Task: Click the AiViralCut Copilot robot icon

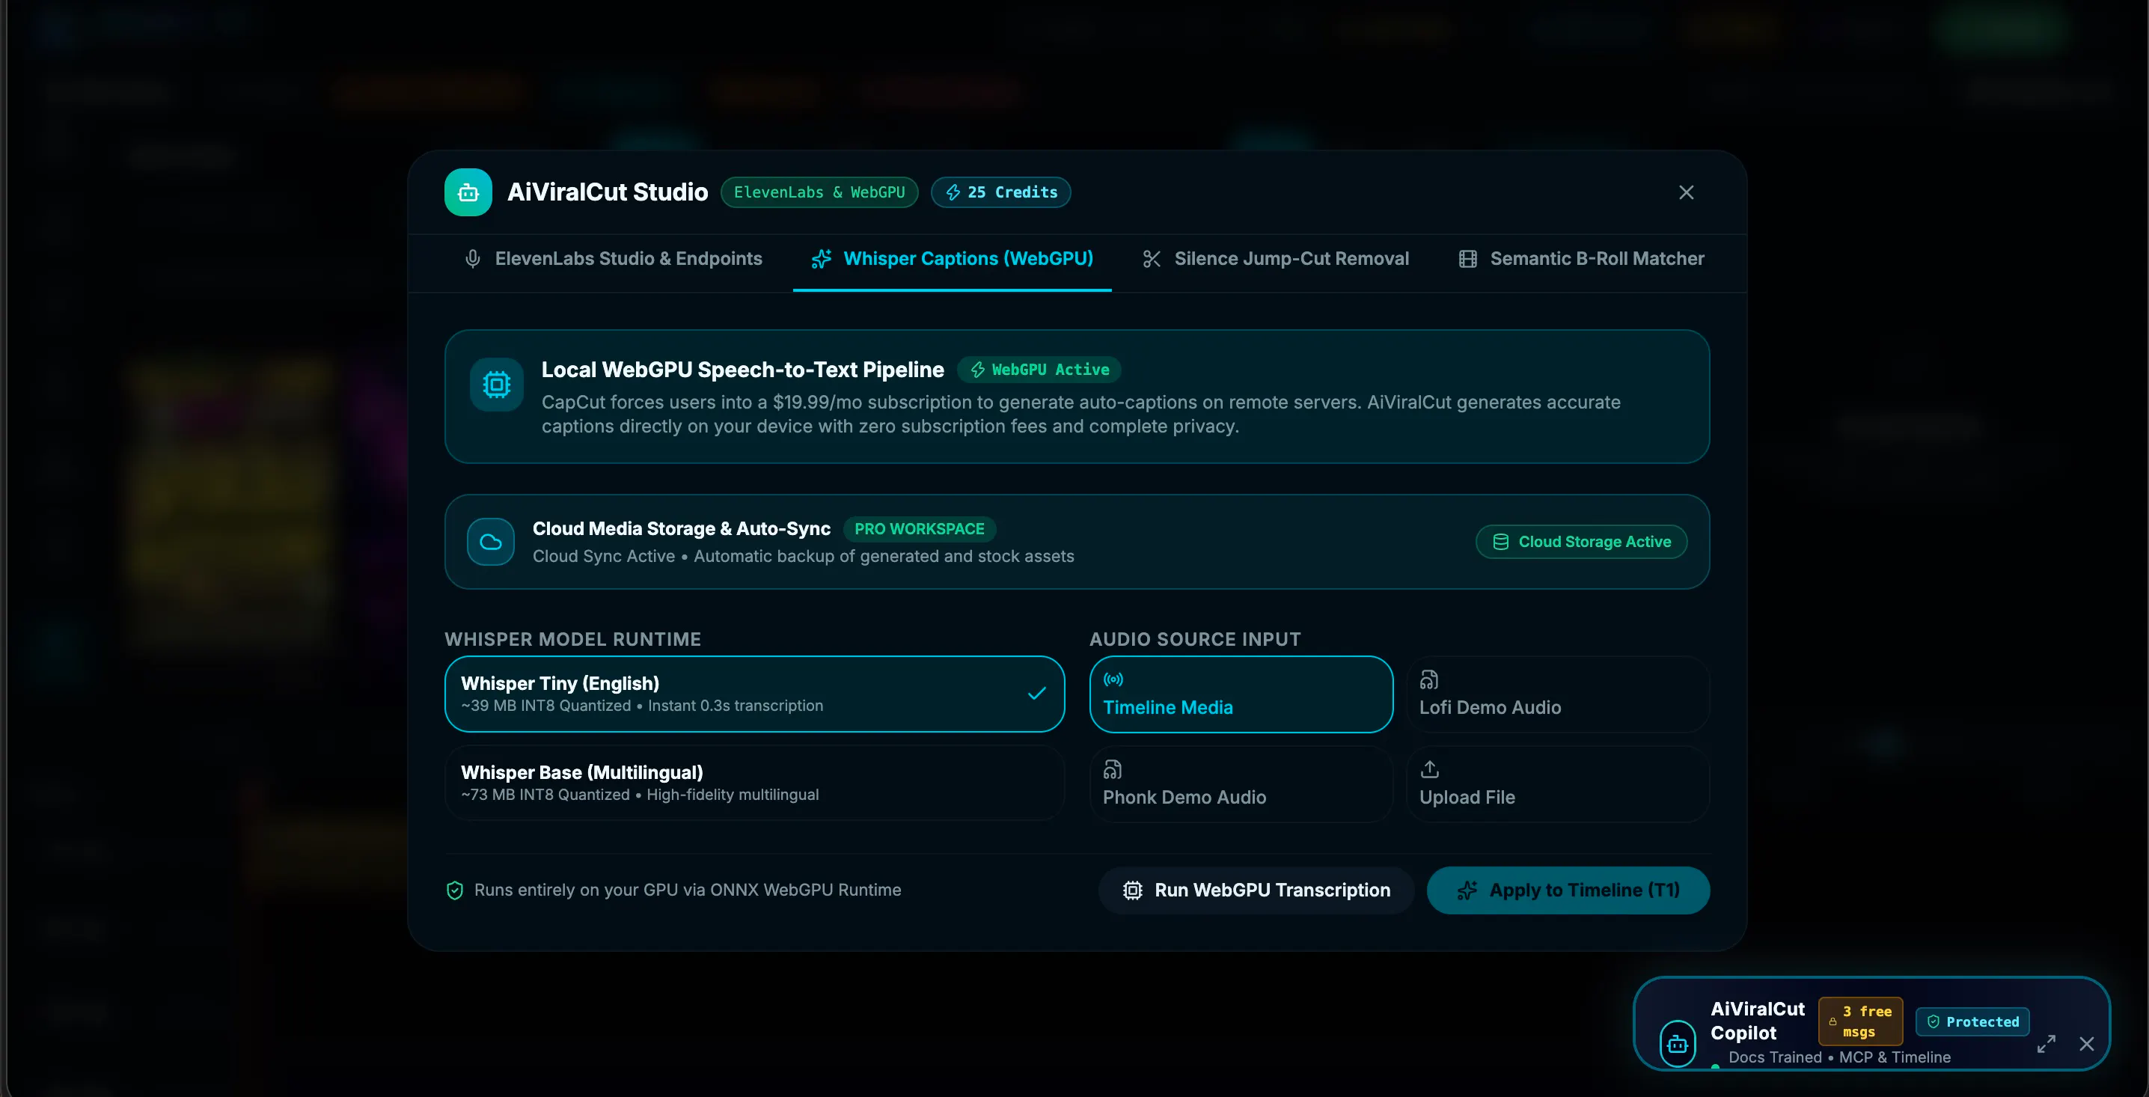Action: click(x=1678, y=1045)
